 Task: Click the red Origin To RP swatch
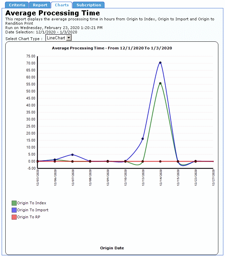(14, 217)
